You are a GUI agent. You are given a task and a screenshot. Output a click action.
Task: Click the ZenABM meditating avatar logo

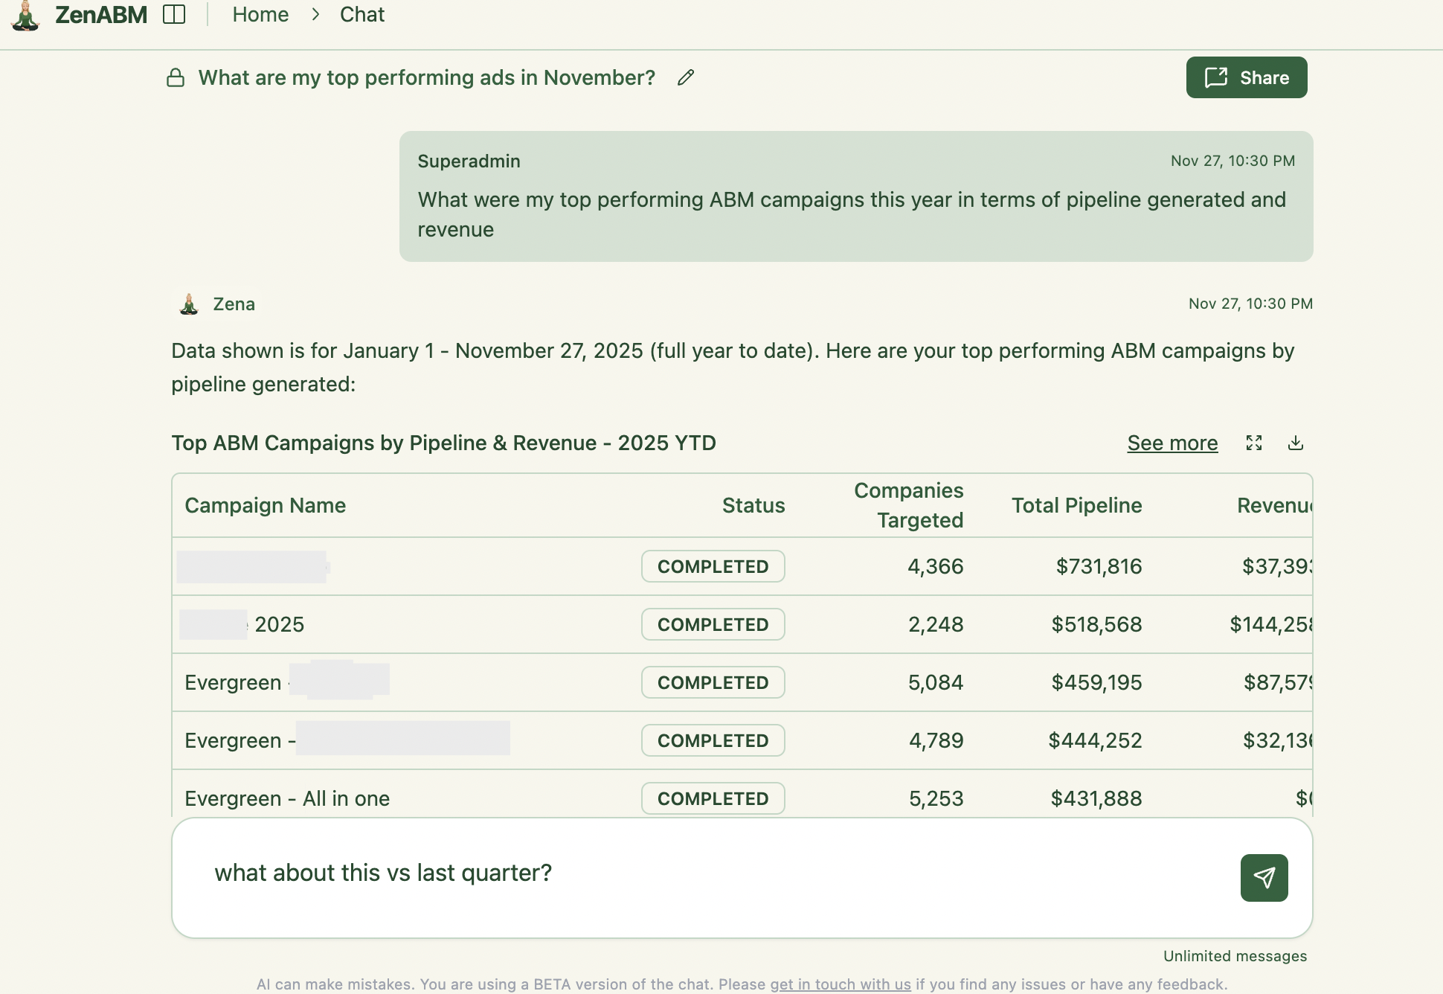[27, 14]
